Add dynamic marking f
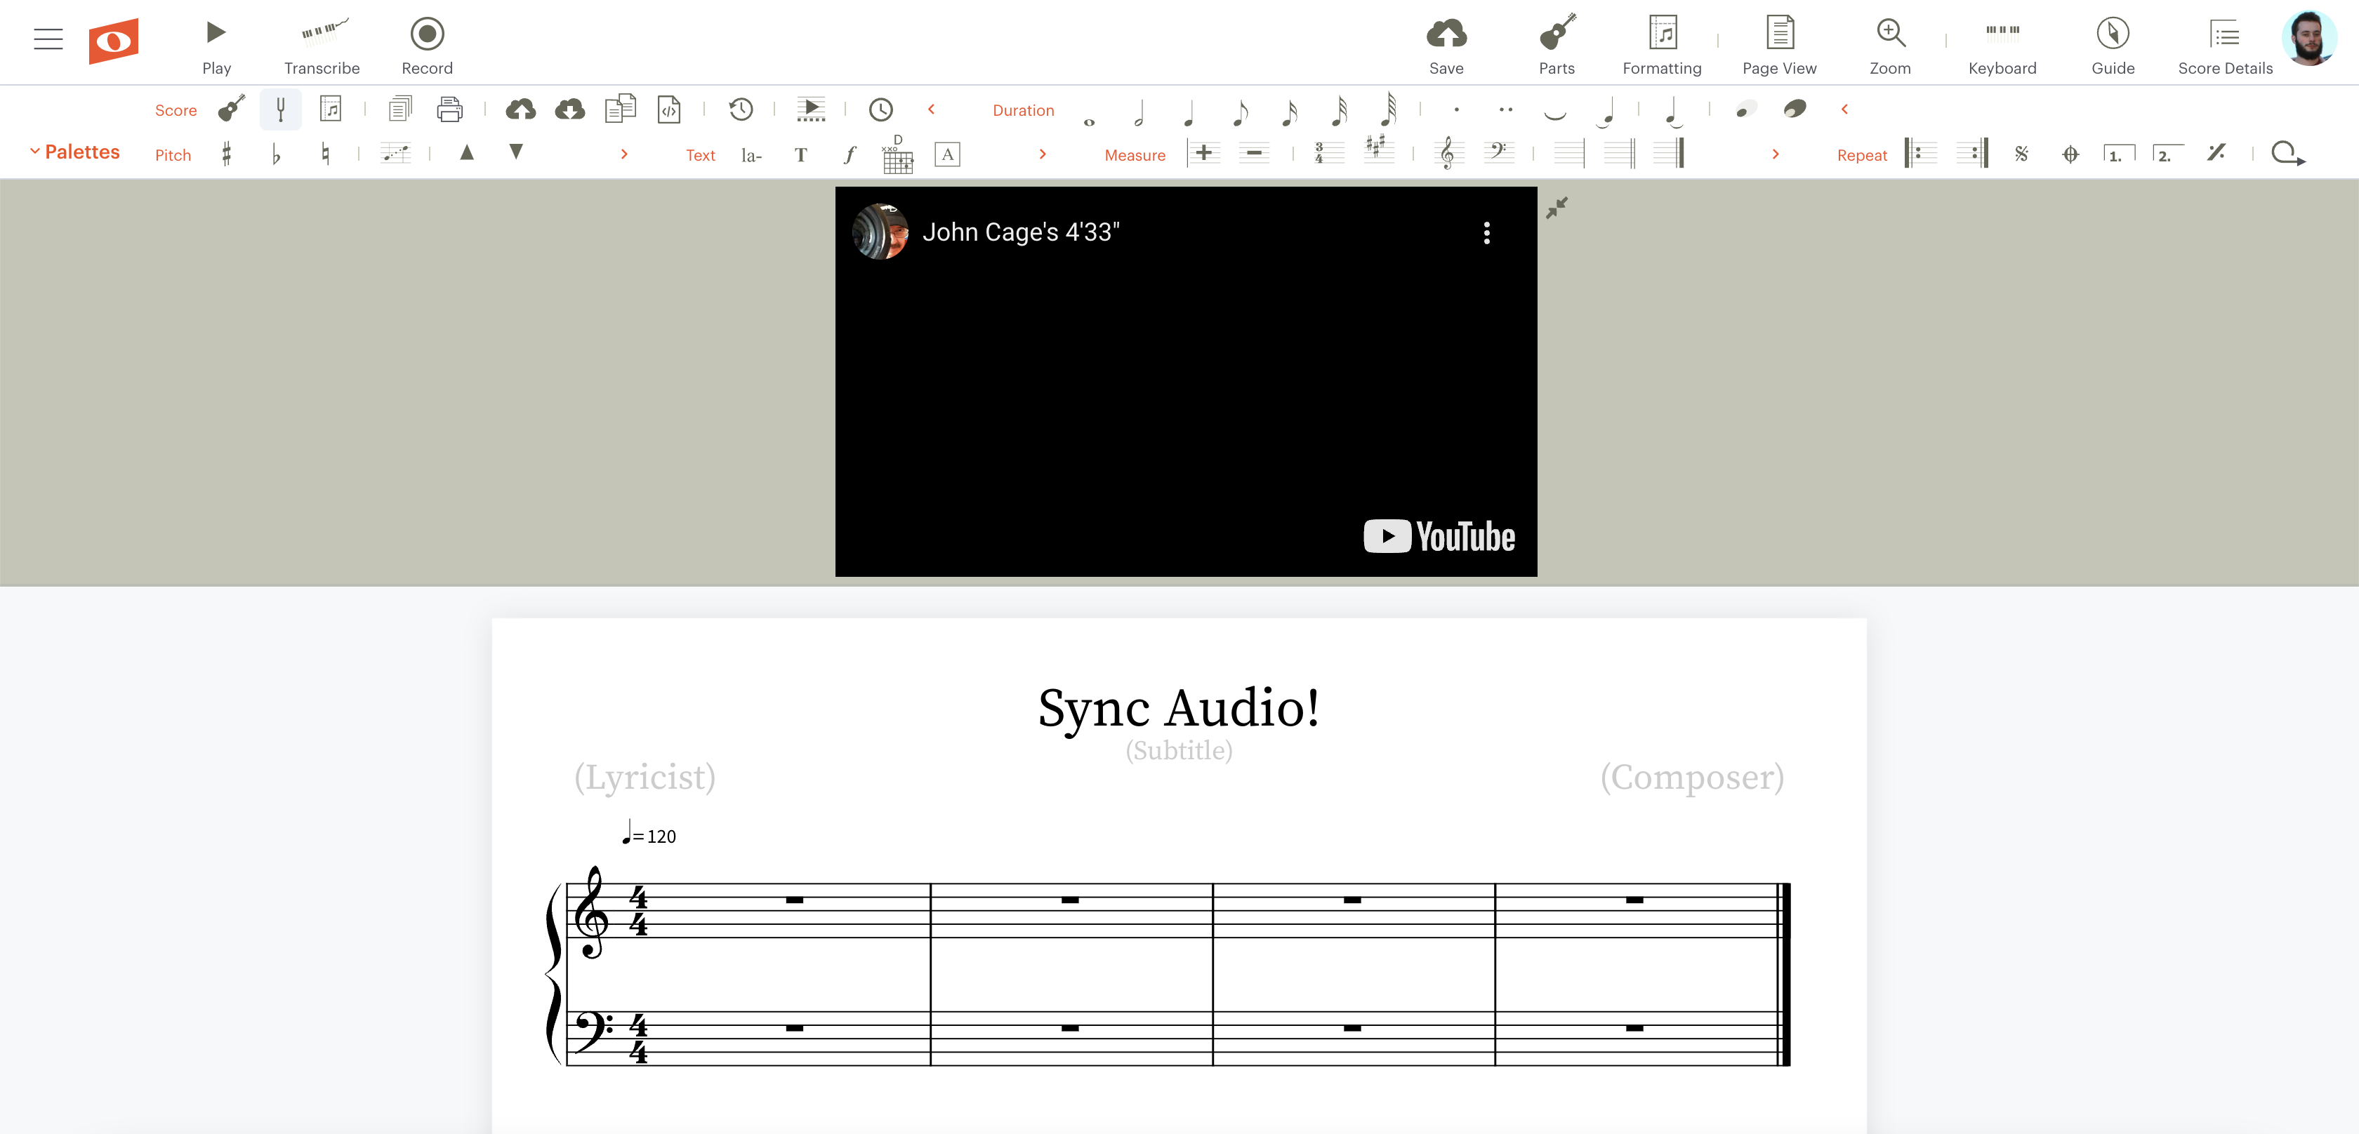The image size is (2359, 1134). 850,154
